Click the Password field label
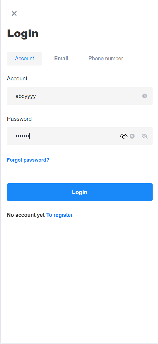The image size is (158, 344). (19, 119)
